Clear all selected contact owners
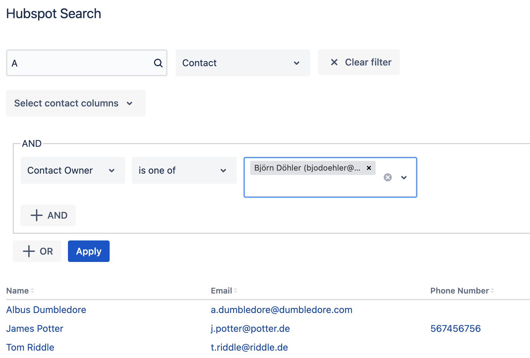 [x=388, y=177]
